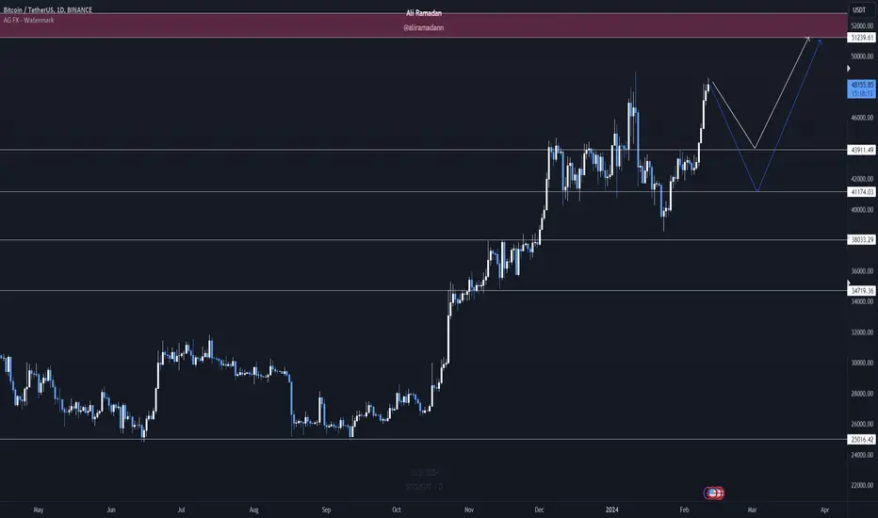Open the USDT currency selector

(859, 9)
